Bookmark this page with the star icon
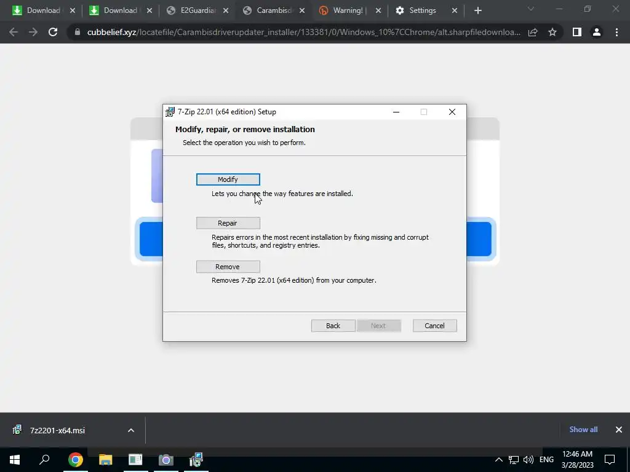Screen dimensions: 630x472 [x=552, y=32]
